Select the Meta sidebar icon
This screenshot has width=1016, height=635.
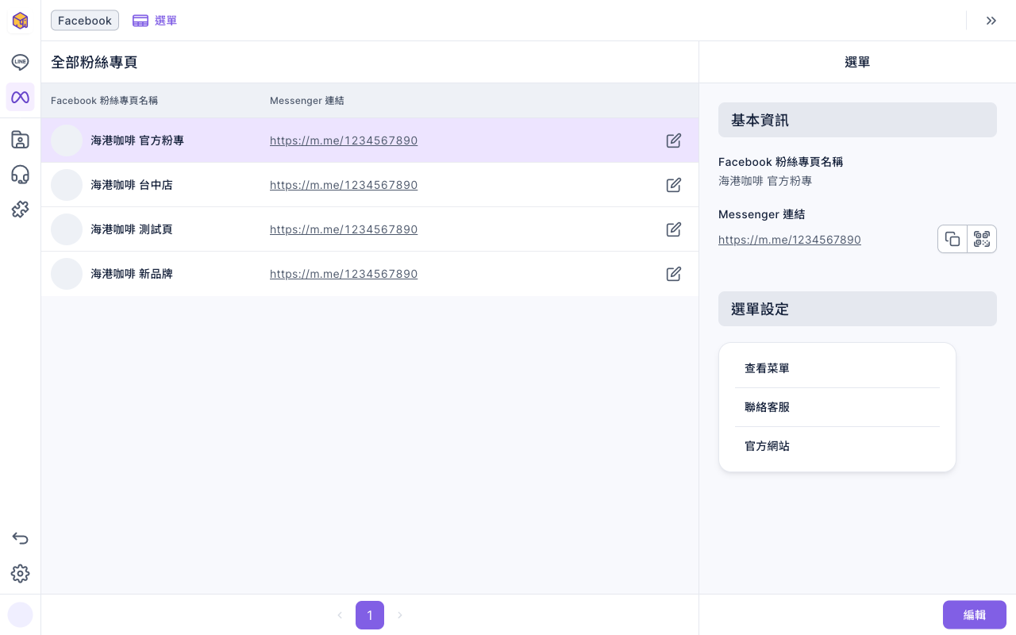(x=21, y=97)
